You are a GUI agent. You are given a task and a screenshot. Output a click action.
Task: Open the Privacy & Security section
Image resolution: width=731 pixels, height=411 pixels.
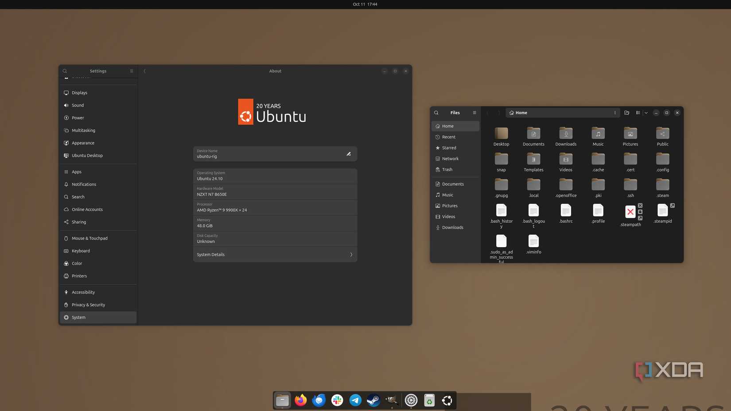tap(88, 305)
